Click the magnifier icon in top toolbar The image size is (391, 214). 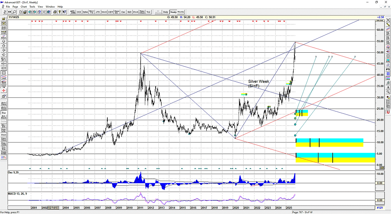click(14, 12)
